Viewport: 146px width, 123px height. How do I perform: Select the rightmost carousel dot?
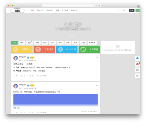[77, 37]
